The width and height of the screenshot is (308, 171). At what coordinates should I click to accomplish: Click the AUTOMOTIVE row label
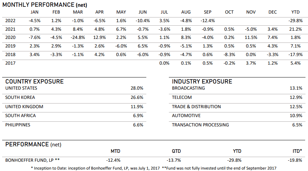click(186, 116)
